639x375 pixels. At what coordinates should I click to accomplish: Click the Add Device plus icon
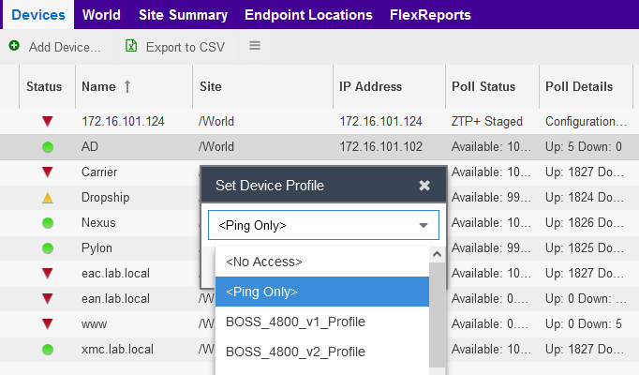coord(14,46)
